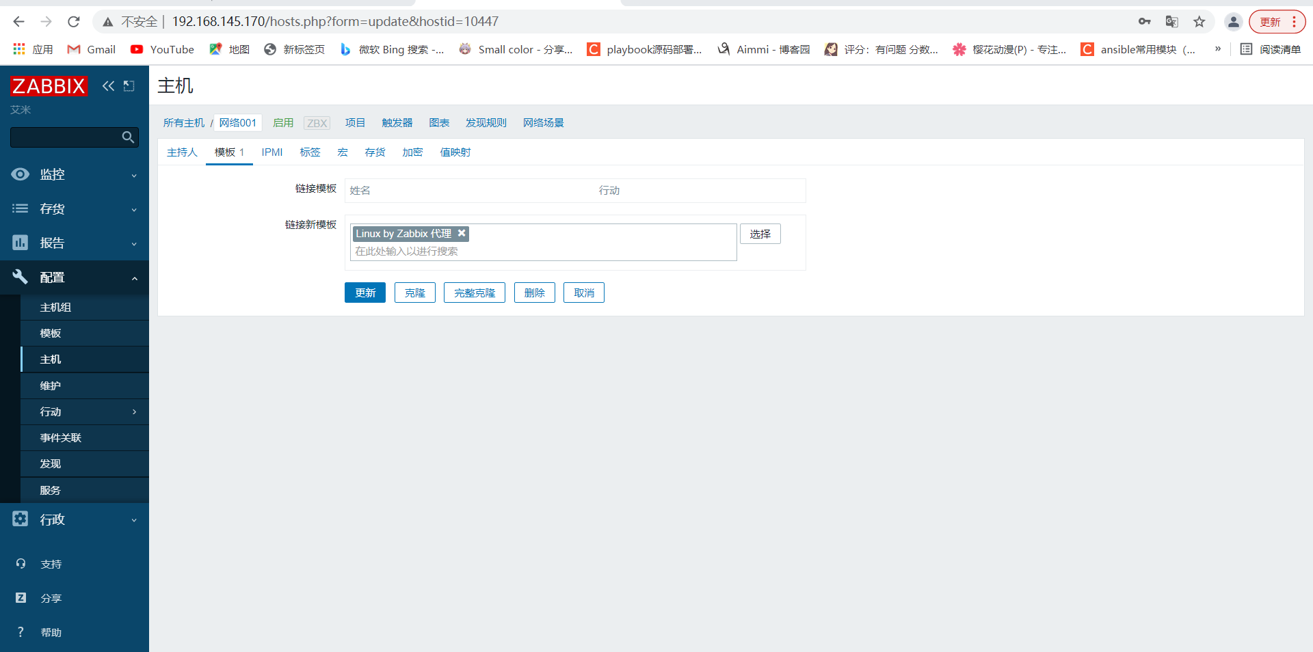Image resolution: width=1313 pixels, height=652 pixels.
Task: Collapse the 配置 menu chevron
Action: click(134, 278)
